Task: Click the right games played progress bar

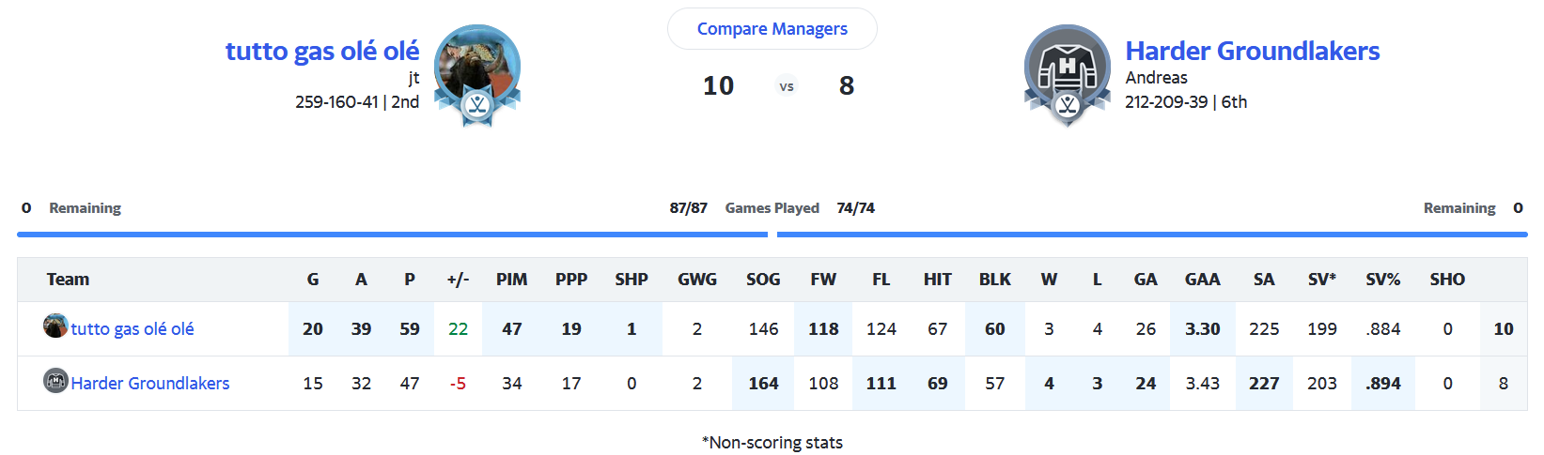Action: click(1152, 235)
